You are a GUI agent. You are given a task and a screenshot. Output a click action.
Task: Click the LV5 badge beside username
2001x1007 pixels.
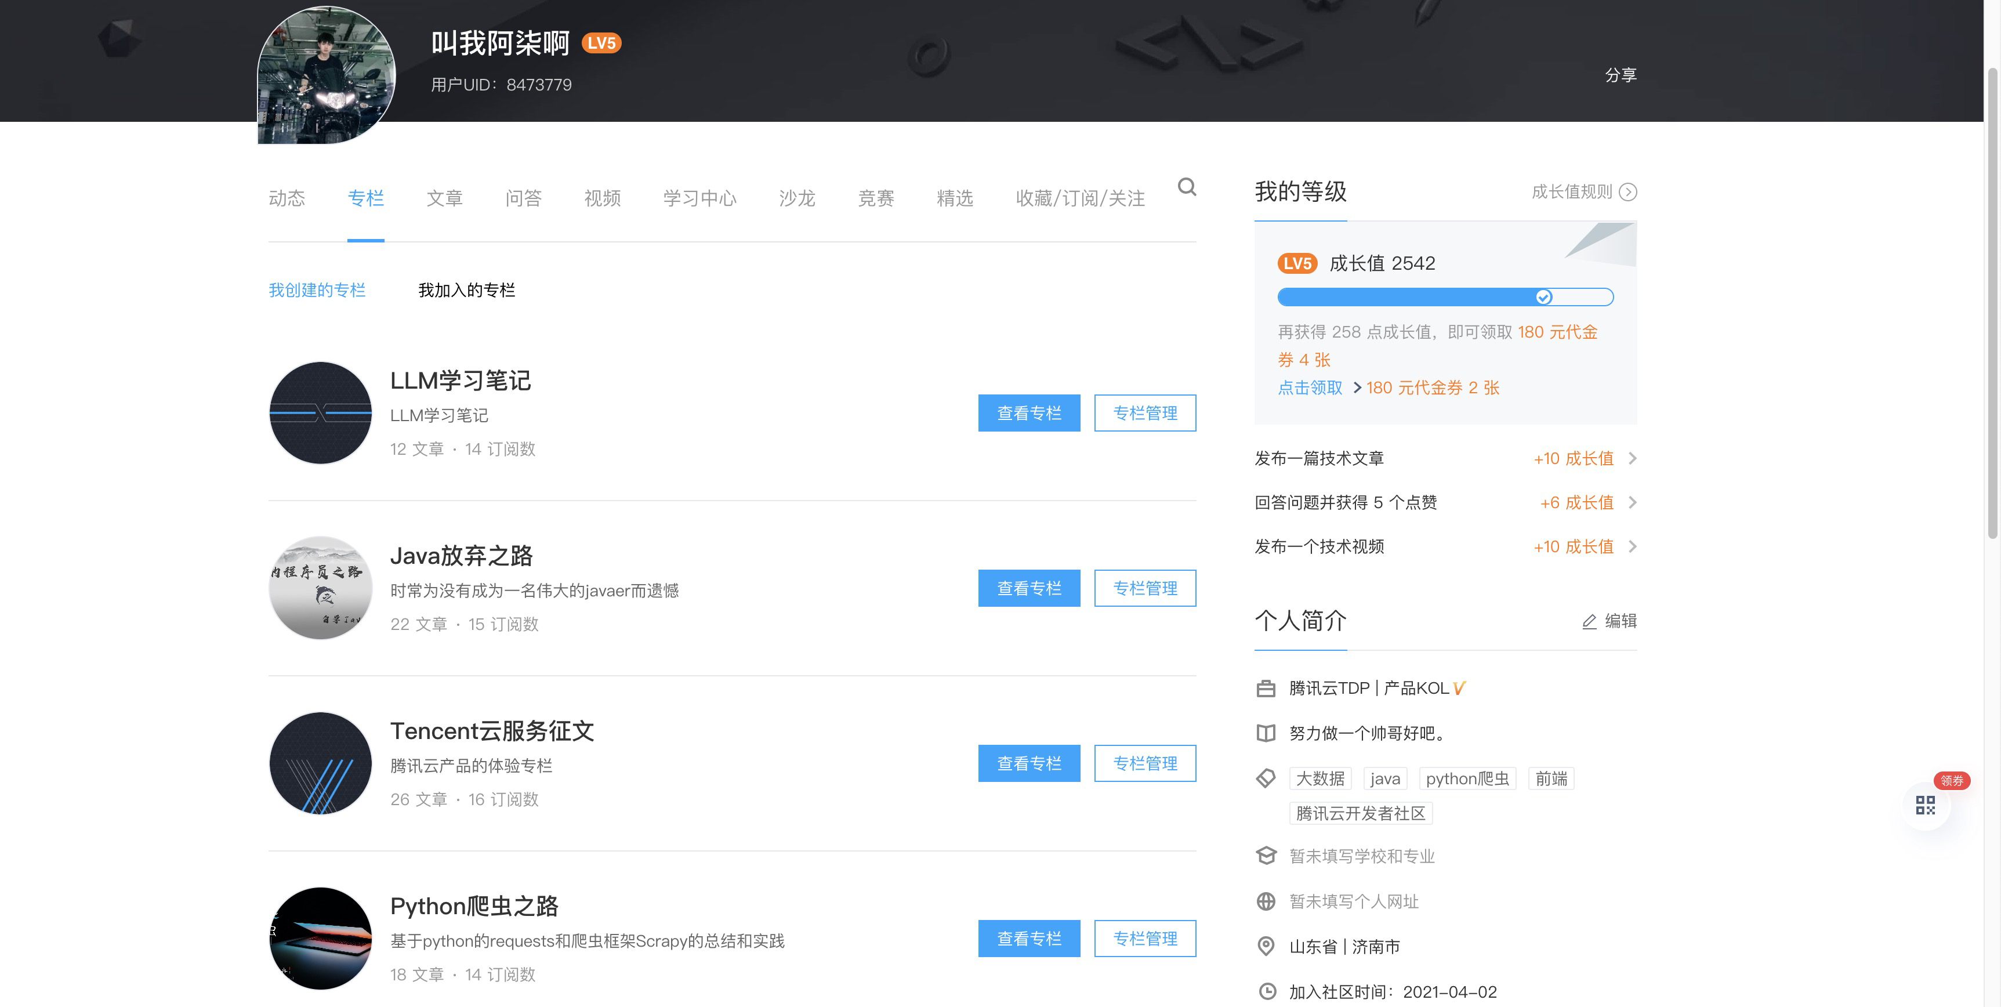point(601,43)
